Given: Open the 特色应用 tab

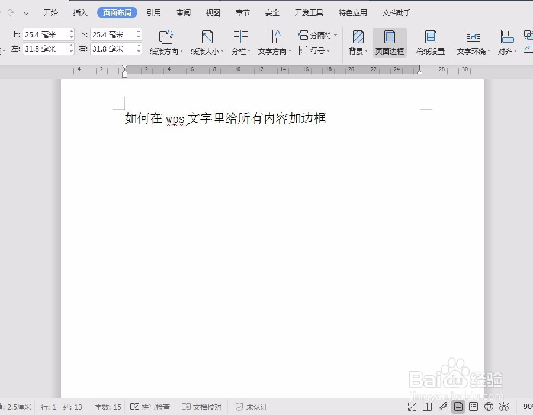Looking at the screenshot, I should tap(353, 13).
